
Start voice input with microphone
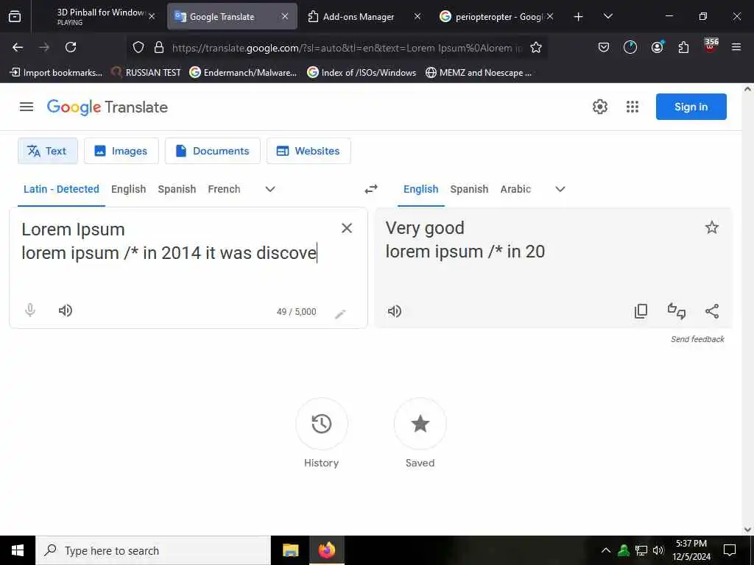[30, 310]
